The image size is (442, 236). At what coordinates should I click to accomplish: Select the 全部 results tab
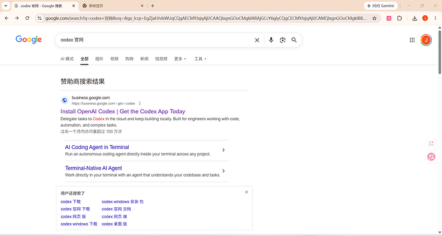[85, 59]
